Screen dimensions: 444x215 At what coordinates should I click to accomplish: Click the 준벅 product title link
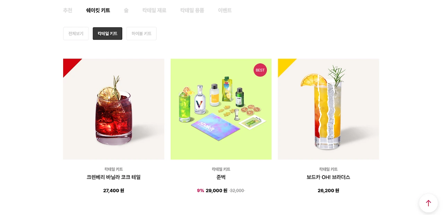coord(221,177)
